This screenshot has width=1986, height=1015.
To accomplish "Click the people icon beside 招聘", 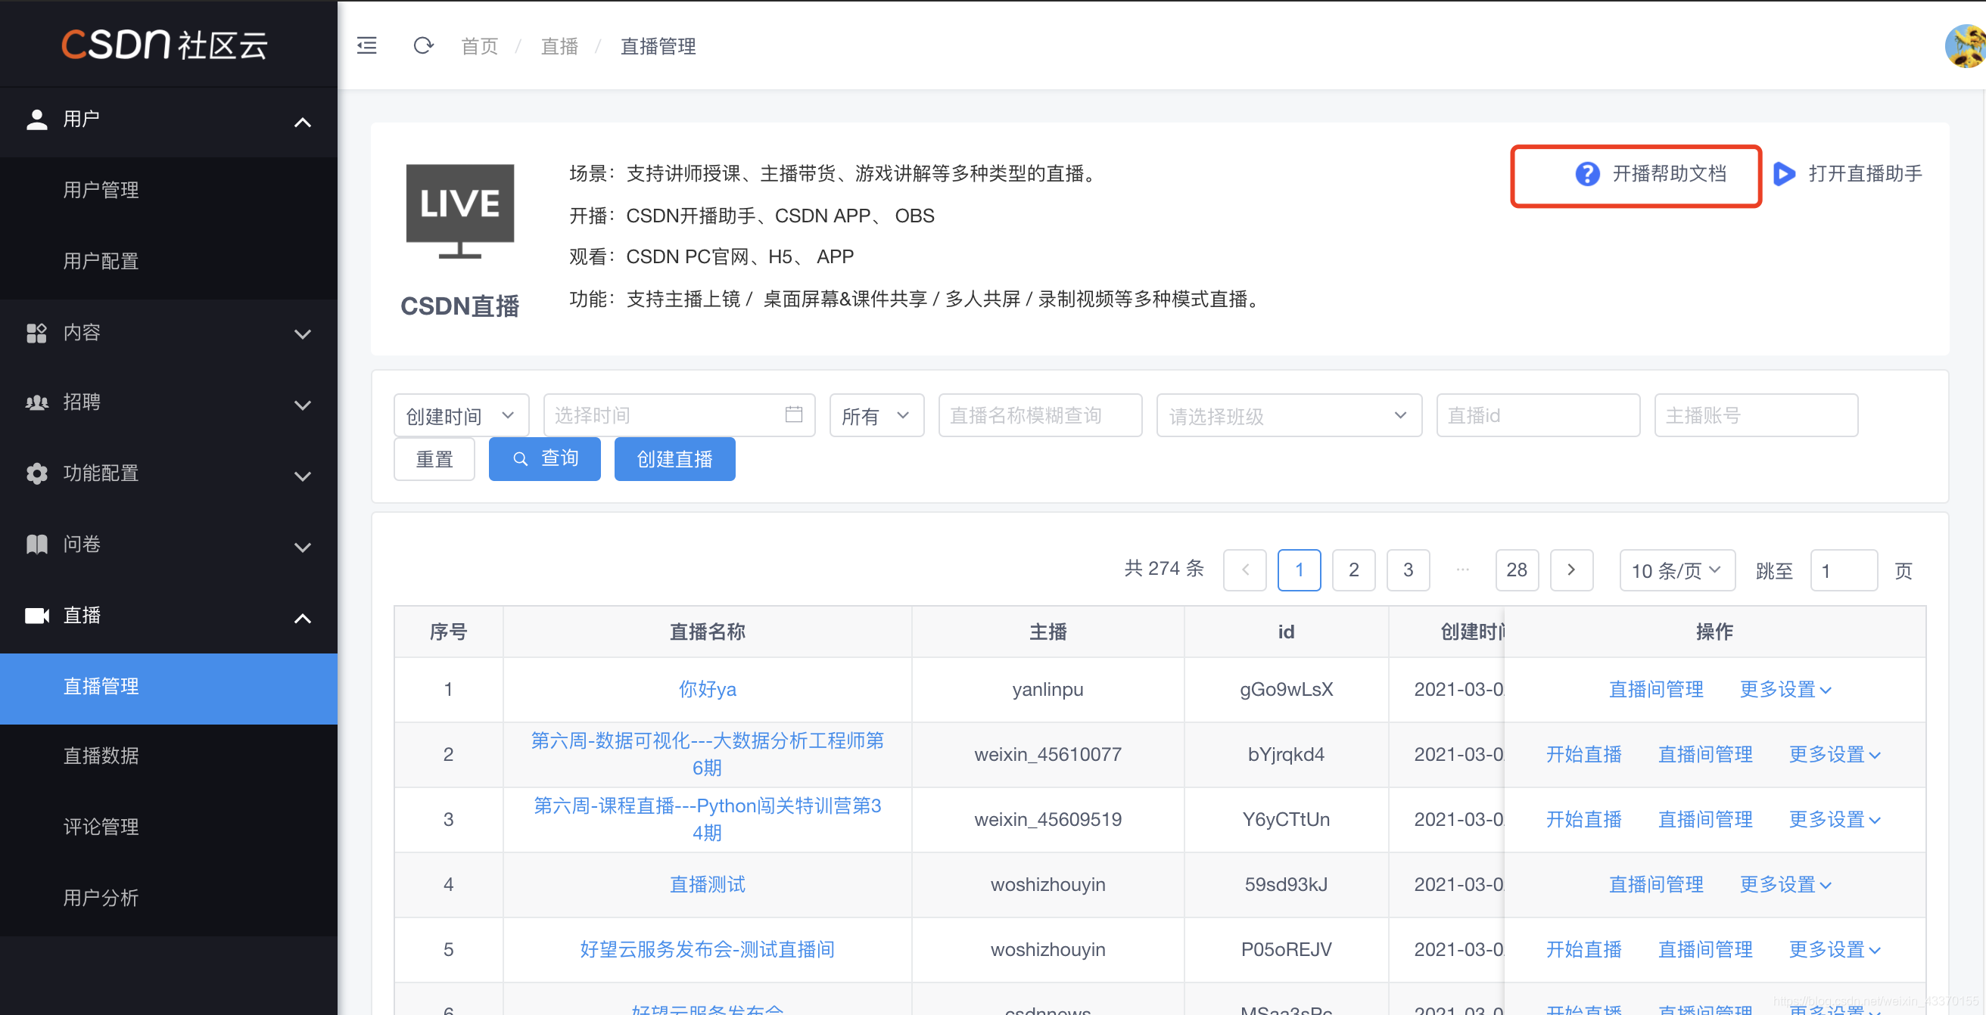I will [36, 402].
